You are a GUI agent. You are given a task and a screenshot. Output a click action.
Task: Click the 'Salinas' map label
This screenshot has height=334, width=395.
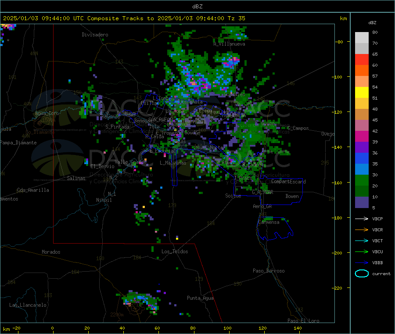76,178
